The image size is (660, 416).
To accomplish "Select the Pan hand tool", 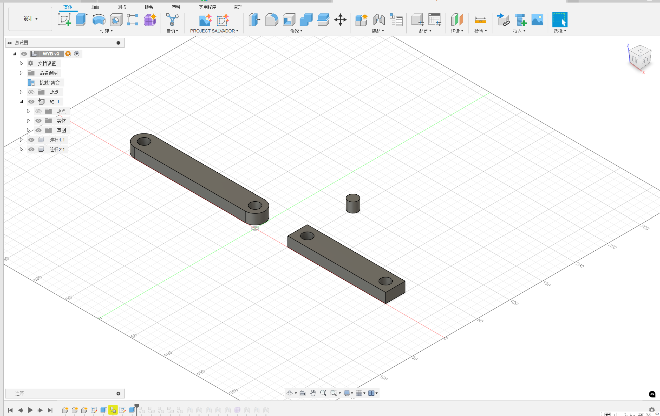I will click(x=313, y=393).
